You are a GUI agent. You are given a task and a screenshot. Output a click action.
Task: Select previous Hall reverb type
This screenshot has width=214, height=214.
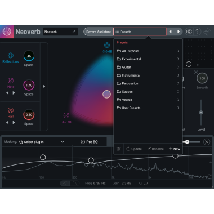click(7, 122)
